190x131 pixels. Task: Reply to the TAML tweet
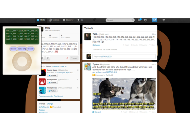(126, 45)
